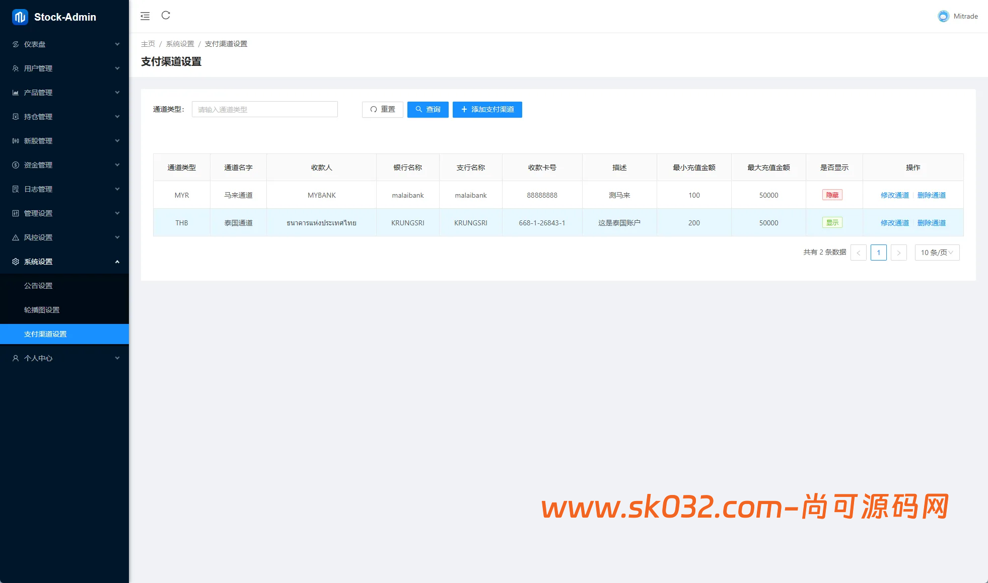Click the Mitrade user avatar icon
This screenshot has height=583, width=988.
[943, 16]
